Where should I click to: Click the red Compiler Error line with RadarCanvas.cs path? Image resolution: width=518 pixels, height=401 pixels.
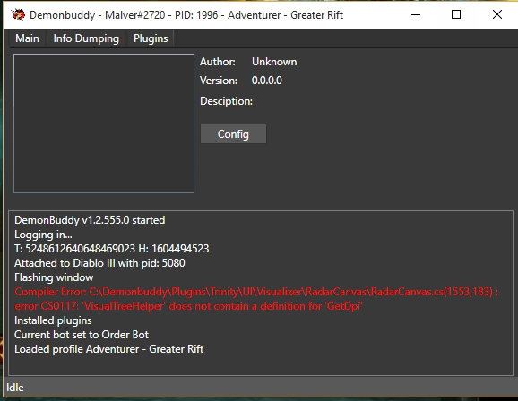[256, 292]
